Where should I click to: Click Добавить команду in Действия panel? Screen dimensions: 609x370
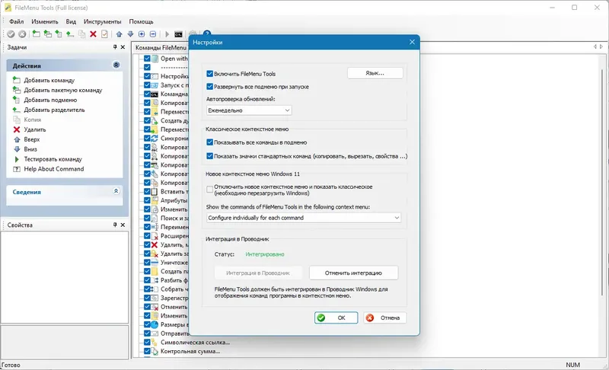click(x=49, y=81)
